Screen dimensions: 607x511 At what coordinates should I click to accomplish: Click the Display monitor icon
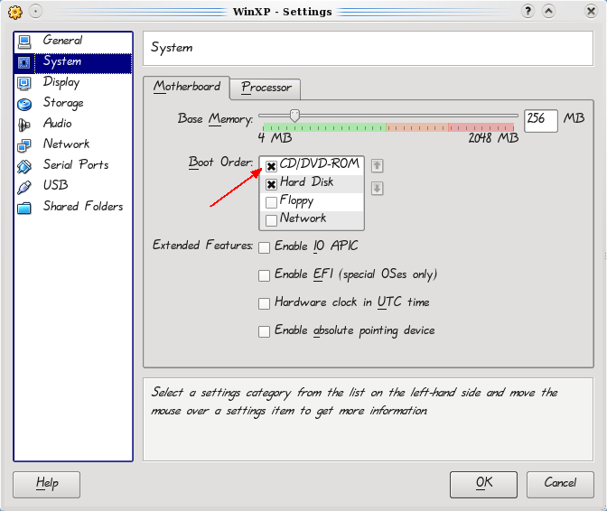tap(24, 83)
